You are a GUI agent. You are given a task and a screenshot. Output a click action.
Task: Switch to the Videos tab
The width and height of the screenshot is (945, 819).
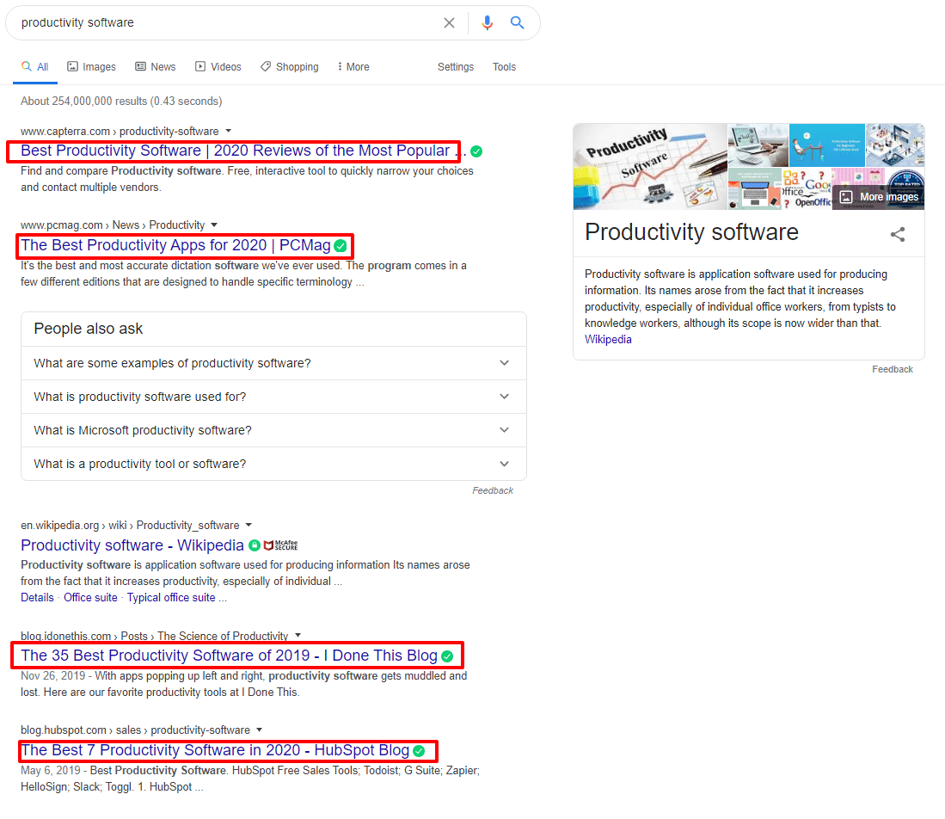[x=218, y=67]
